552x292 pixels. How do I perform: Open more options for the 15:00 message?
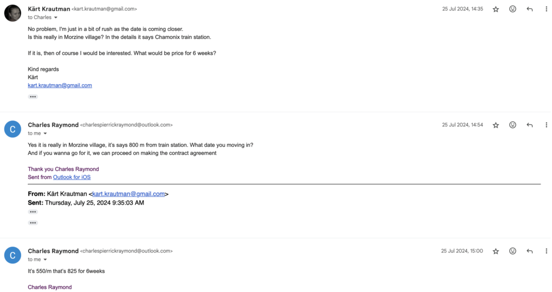[546, 251]
